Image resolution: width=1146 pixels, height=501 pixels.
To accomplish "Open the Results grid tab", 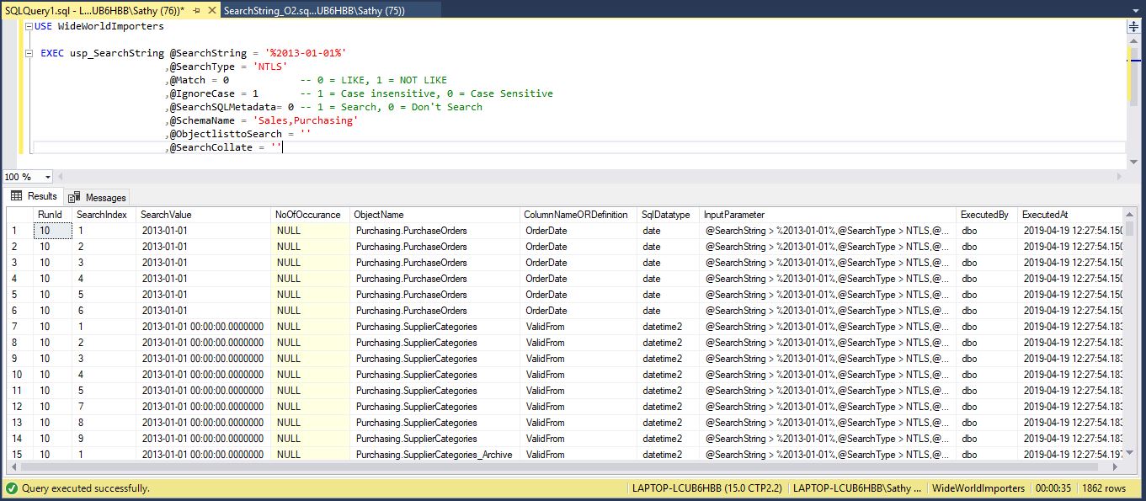I will (35, 196).
